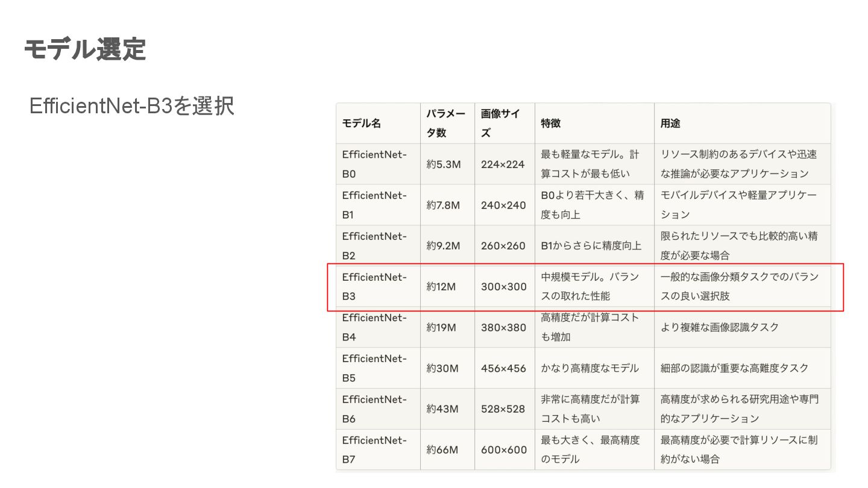Click the use text 細部の認識が重要な高難度タスク
868x488 pixels.
[x=735, y=368]
